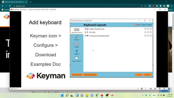
Task: Open File Explorer from the taskbar
Action: click(87, 95)
